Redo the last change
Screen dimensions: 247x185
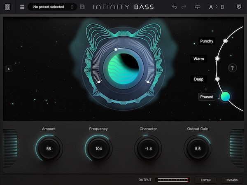pyautogui.click(x=184, y=7)
